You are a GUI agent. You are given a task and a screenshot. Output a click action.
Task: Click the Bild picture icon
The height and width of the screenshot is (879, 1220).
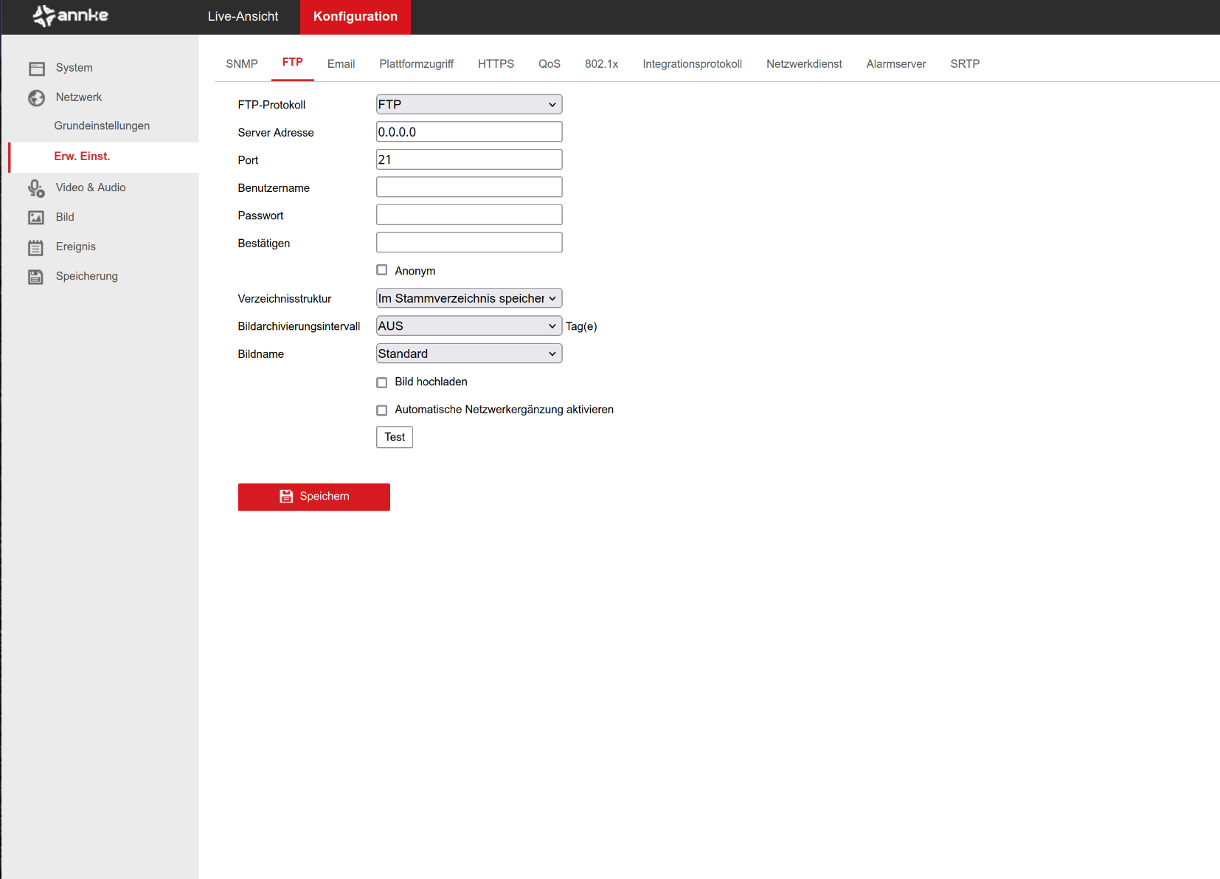pyautogui.click(x=36, y=218)
